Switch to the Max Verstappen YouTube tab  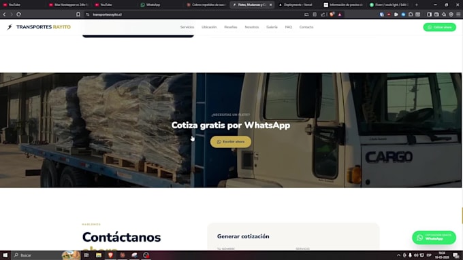[69, 5]
